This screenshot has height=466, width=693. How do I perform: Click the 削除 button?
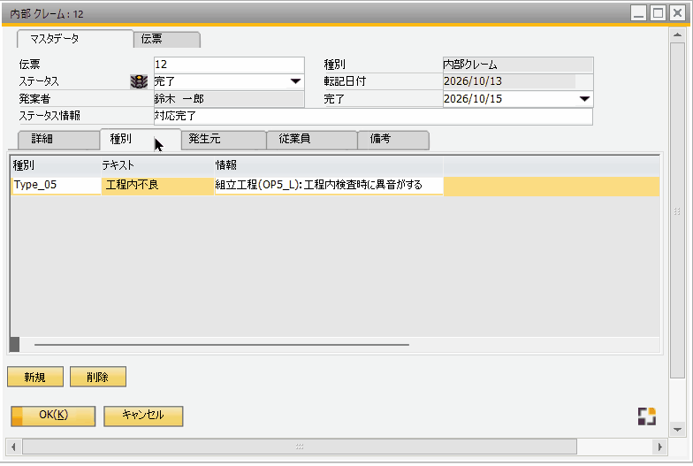click(98, 377)
